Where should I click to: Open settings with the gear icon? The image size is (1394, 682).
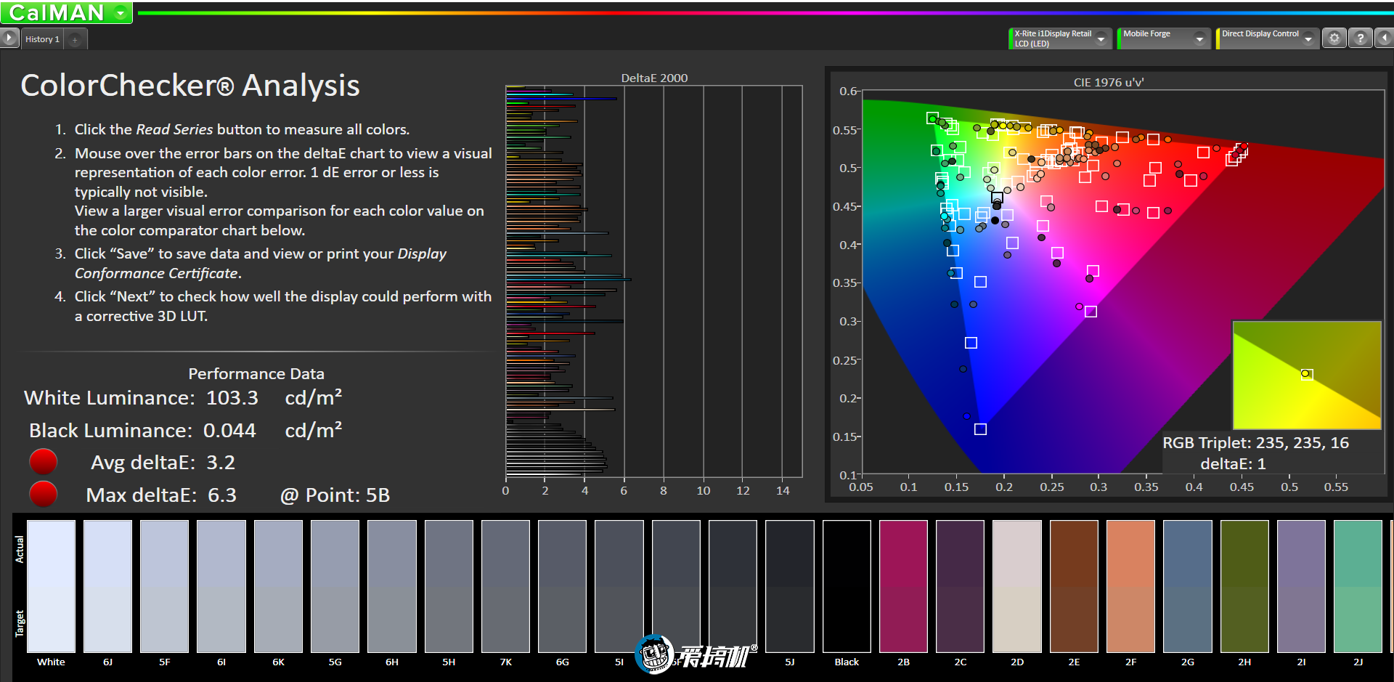click(x=1334, y=38)
